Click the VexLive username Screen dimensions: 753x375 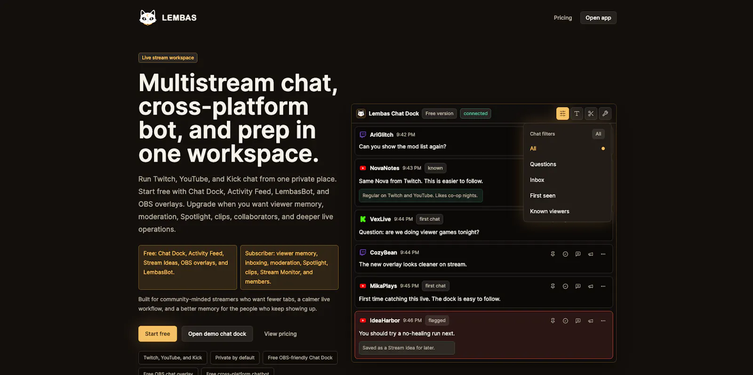coord(380,219)
